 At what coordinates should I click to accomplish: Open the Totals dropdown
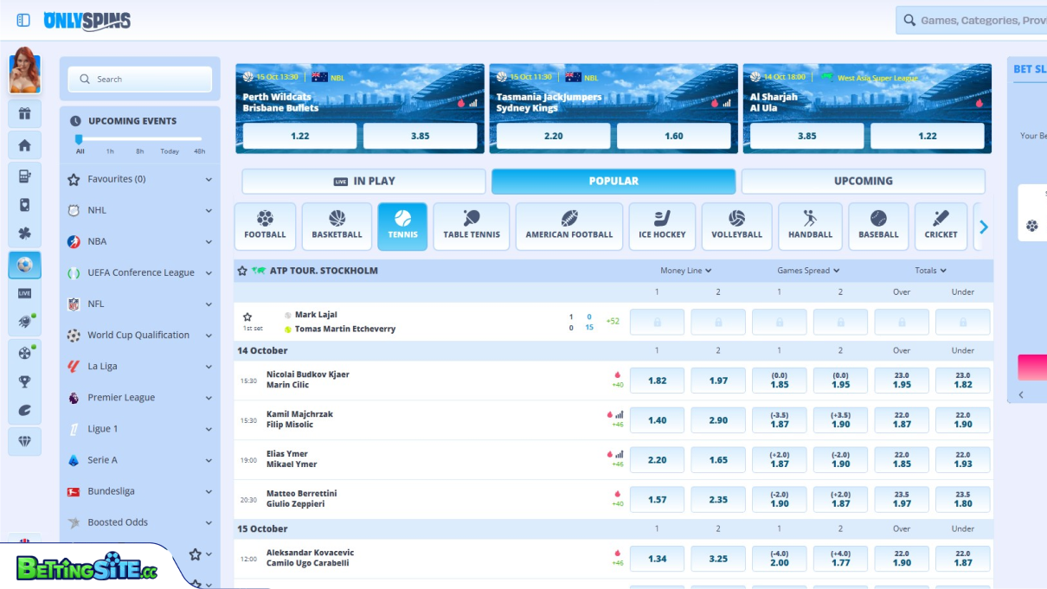[930, 270]
